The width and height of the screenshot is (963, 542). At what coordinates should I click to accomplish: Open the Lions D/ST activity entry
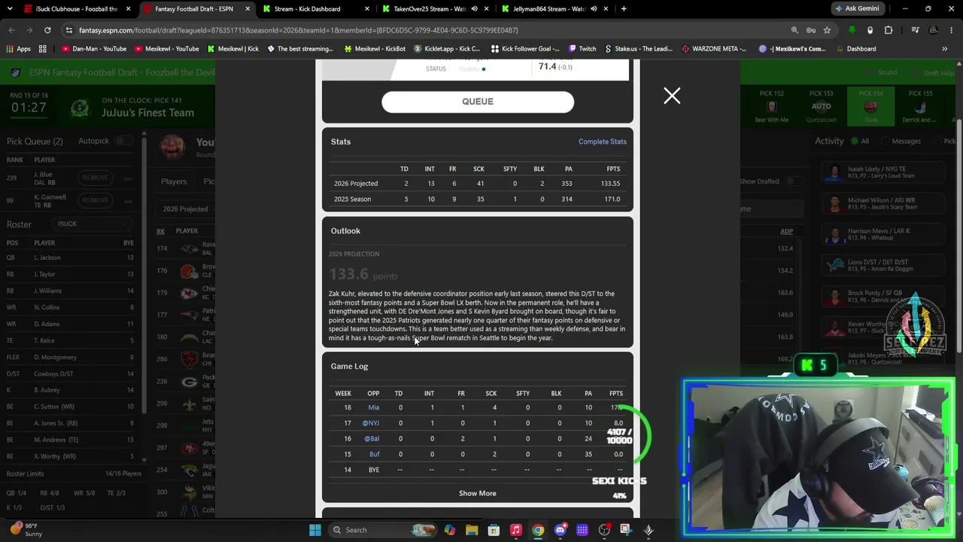pyautogui.click(x=884, y=265)
